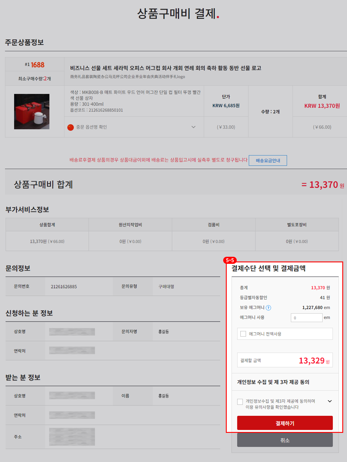347x462 pixels.
Task: Click the 취소 cancel button
Action: (285, 440)
